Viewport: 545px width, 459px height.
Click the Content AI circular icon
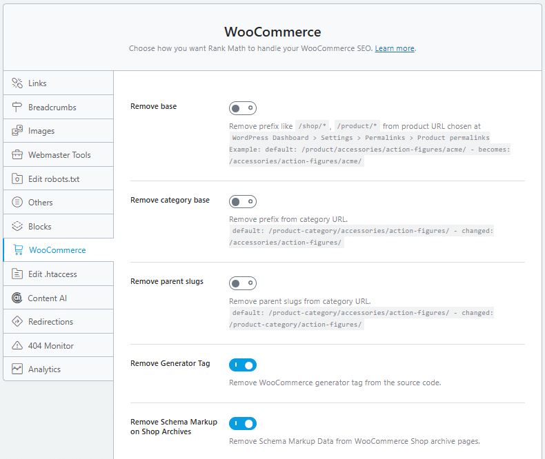pos(17,298)
